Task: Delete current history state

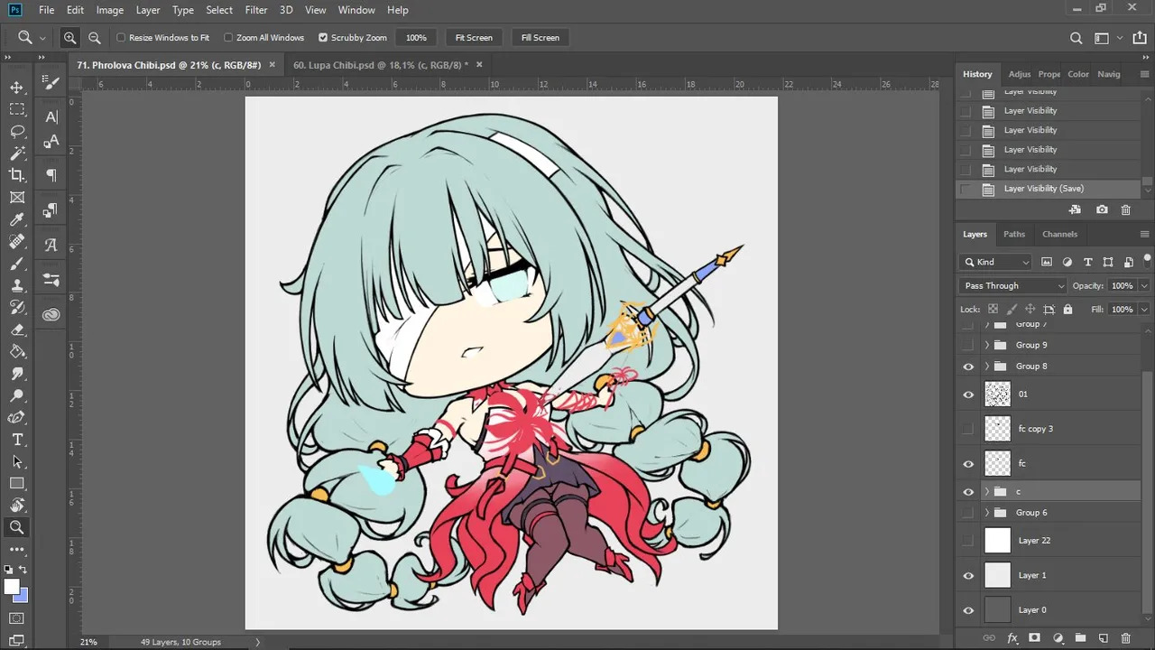Action: [x=1126, y=209]
